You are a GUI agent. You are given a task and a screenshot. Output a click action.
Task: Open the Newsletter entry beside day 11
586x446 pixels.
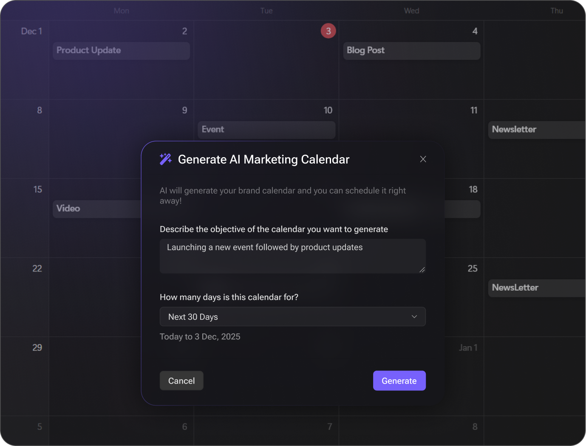(536, 130)
